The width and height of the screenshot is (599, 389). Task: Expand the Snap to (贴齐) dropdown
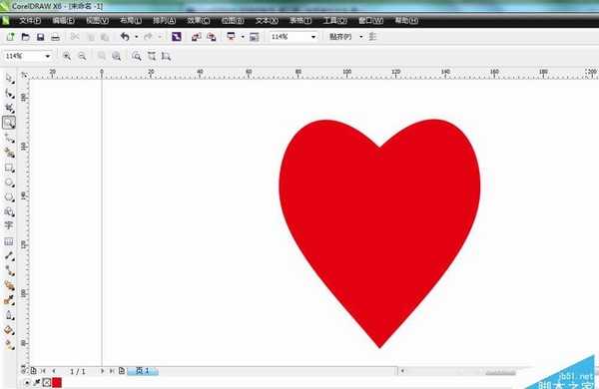click(x=360, y=37)
